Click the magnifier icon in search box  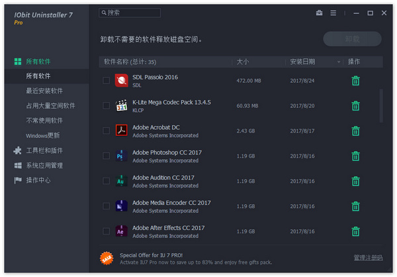pyautogui.click(x=104, y=13)
